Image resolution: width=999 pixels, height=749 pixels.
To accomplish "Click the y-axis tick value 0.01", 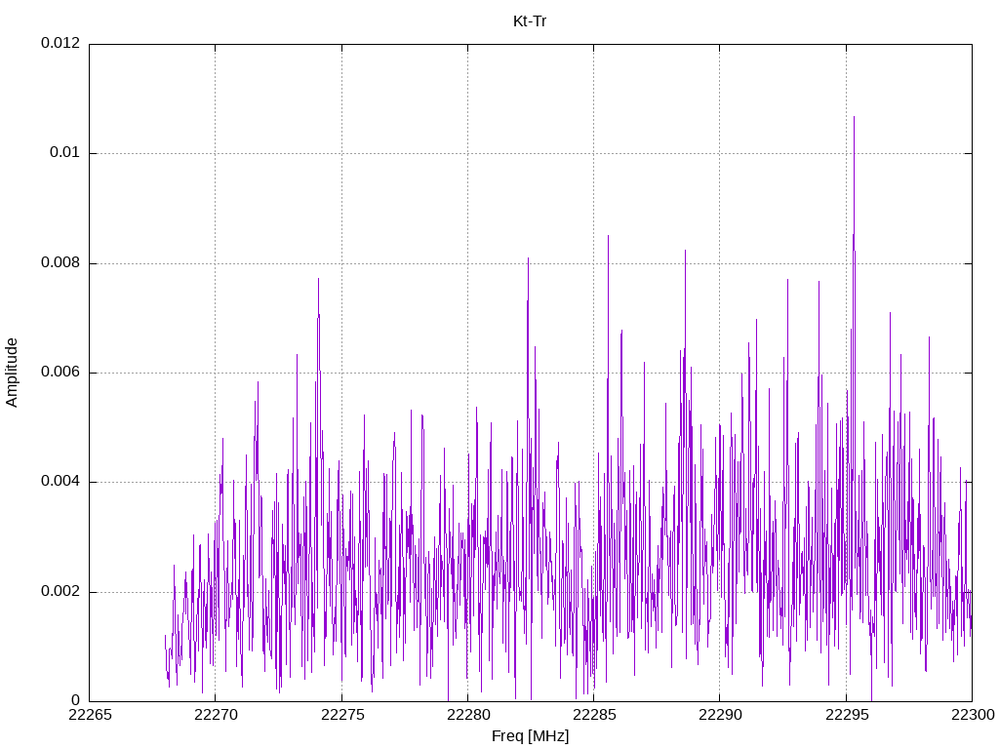I will pos(65,152).
